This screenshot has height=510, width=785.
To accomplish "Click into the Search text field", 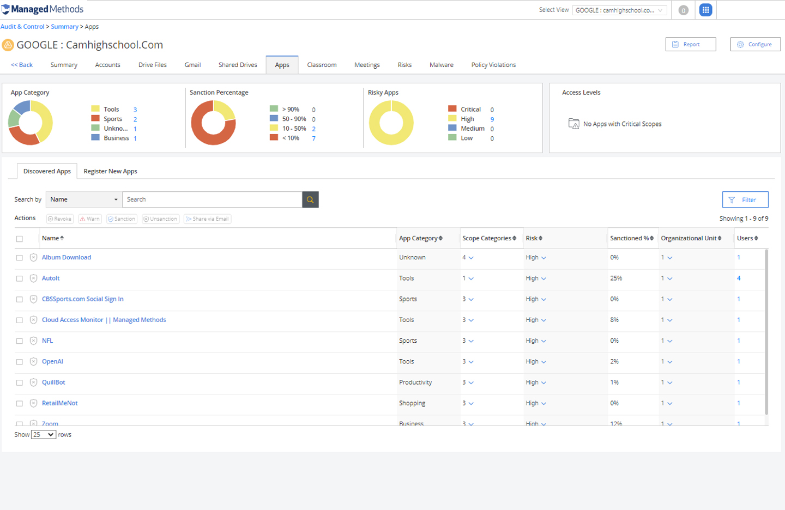I will point(212,199).
